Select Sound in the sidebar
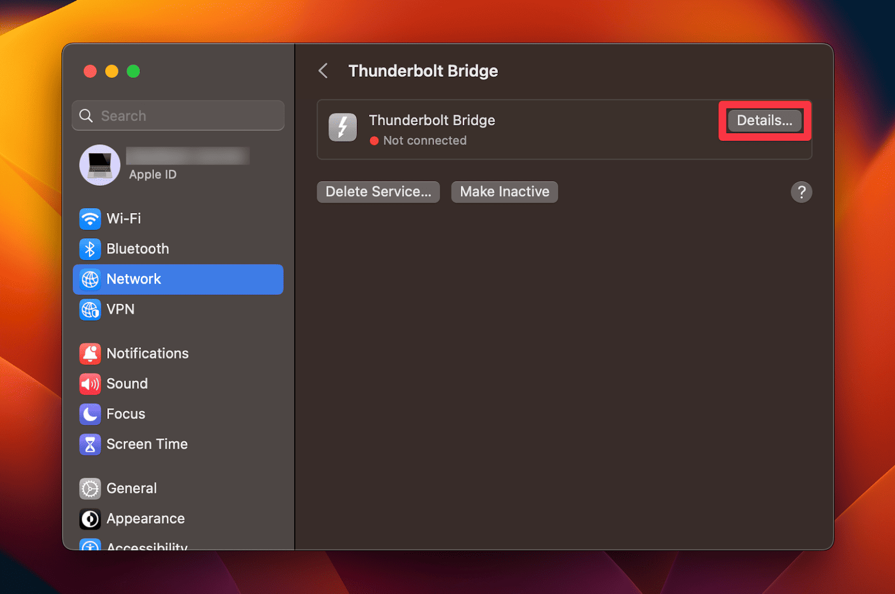 tap(127, 384)
